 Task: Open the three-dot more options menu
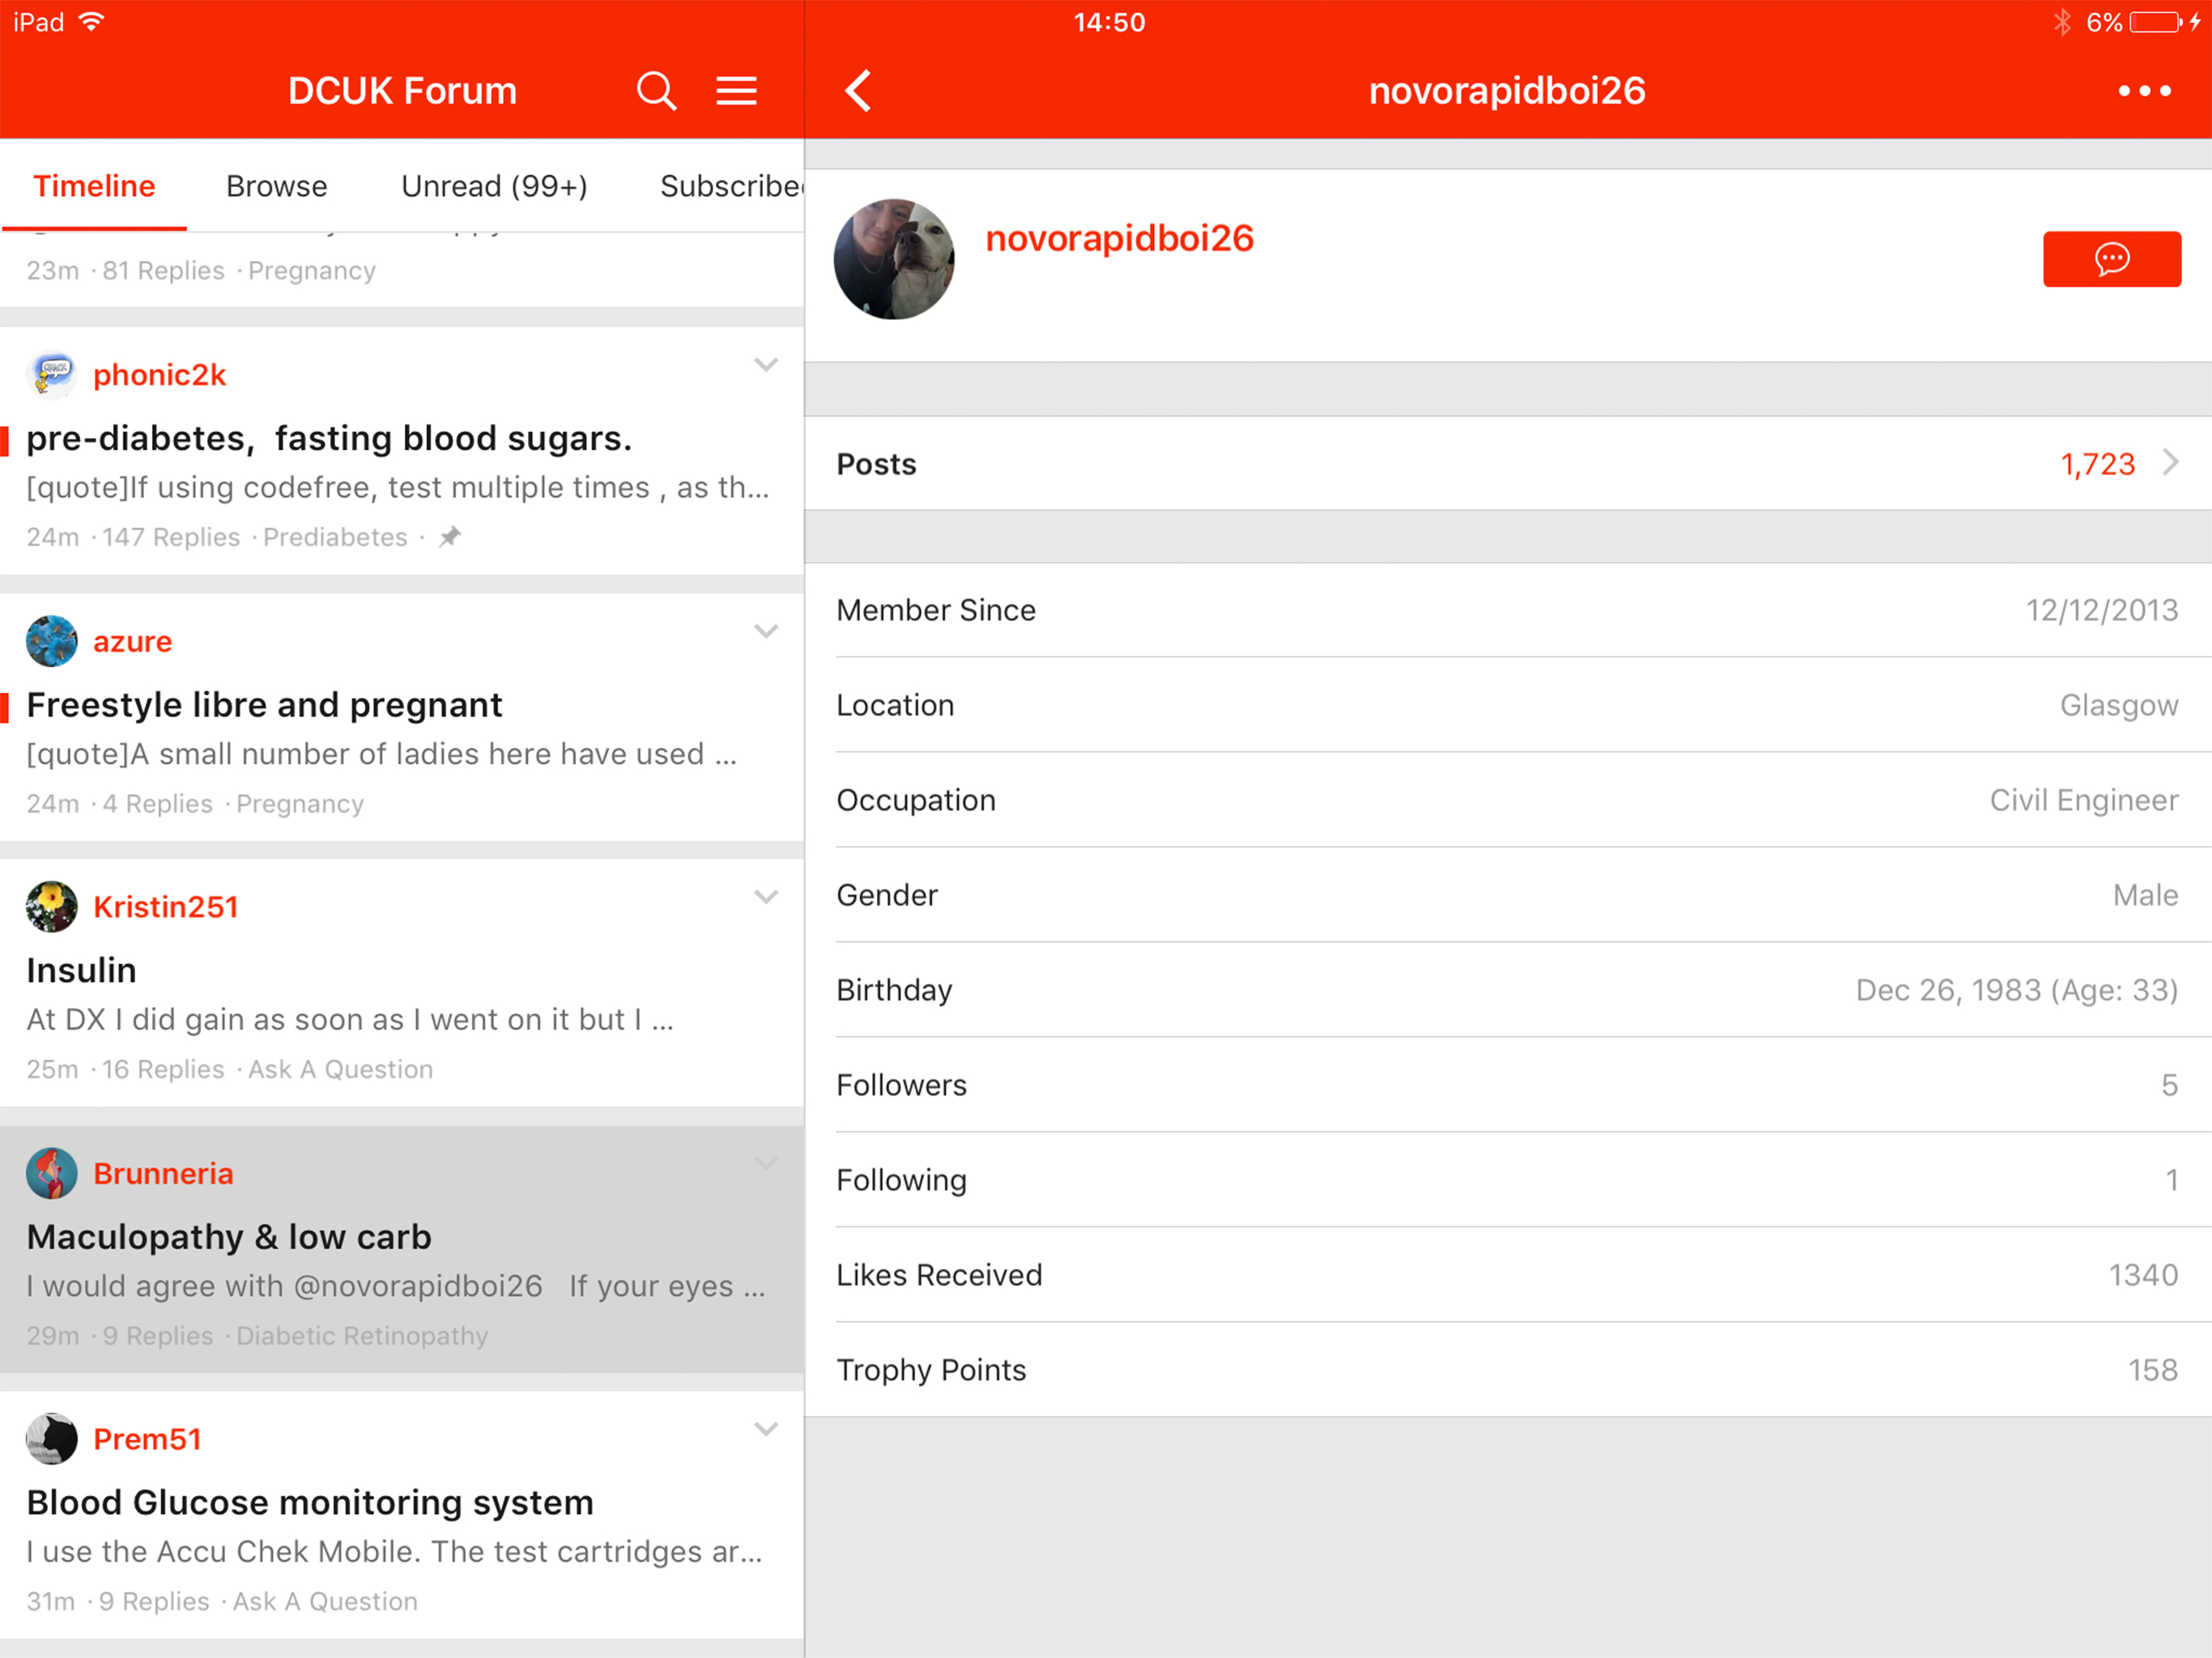coord(2144,91)
